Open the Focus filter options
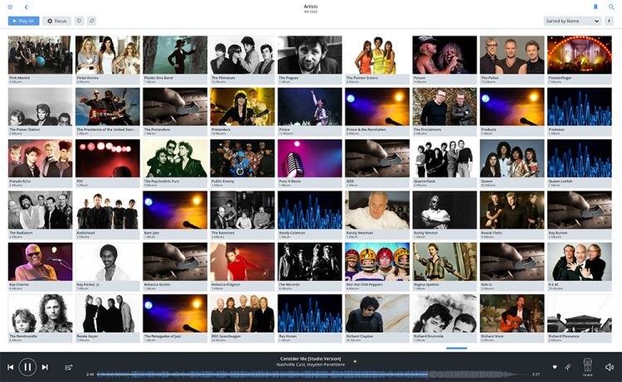This screenshot has width=622, height=382. click(x=57, y=21)
